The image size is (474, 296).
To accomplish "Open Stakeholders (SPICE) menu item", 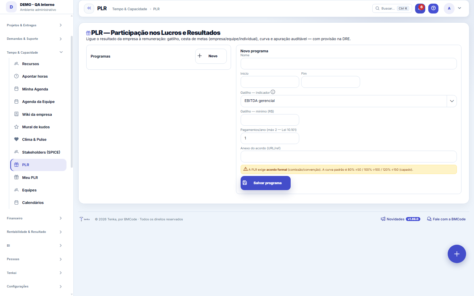I will pyautogui.click(x=39, y=152).
